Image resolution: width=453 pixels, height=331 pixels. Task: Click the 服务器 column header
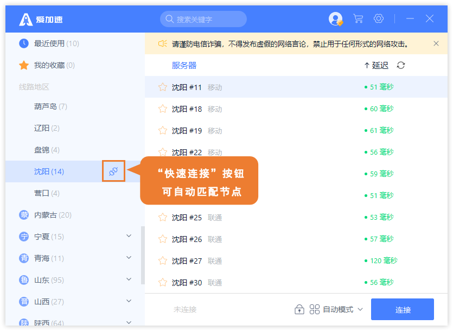pyautogui.click(x=184, y=65)
